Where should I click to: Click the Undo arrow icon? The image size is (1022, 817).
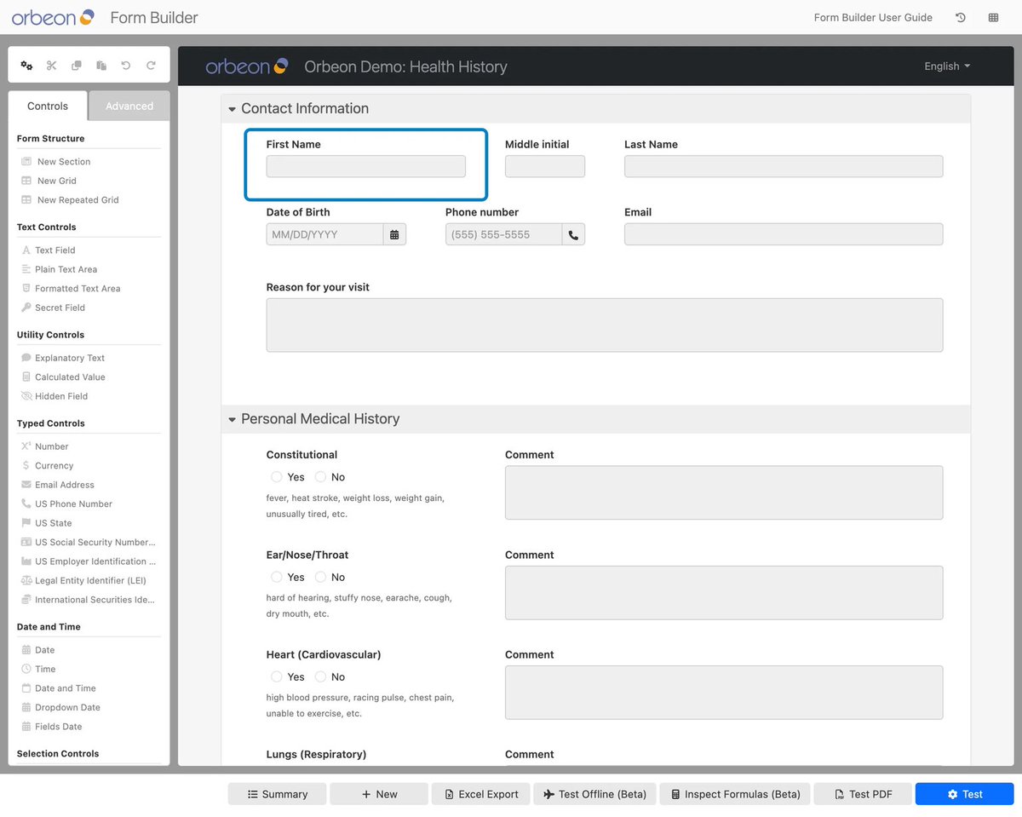(126, 66)
